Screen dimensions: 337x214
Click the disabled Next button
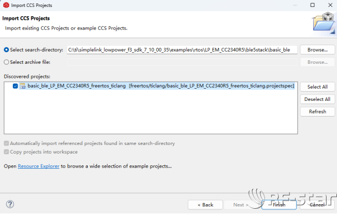[241, 205]
